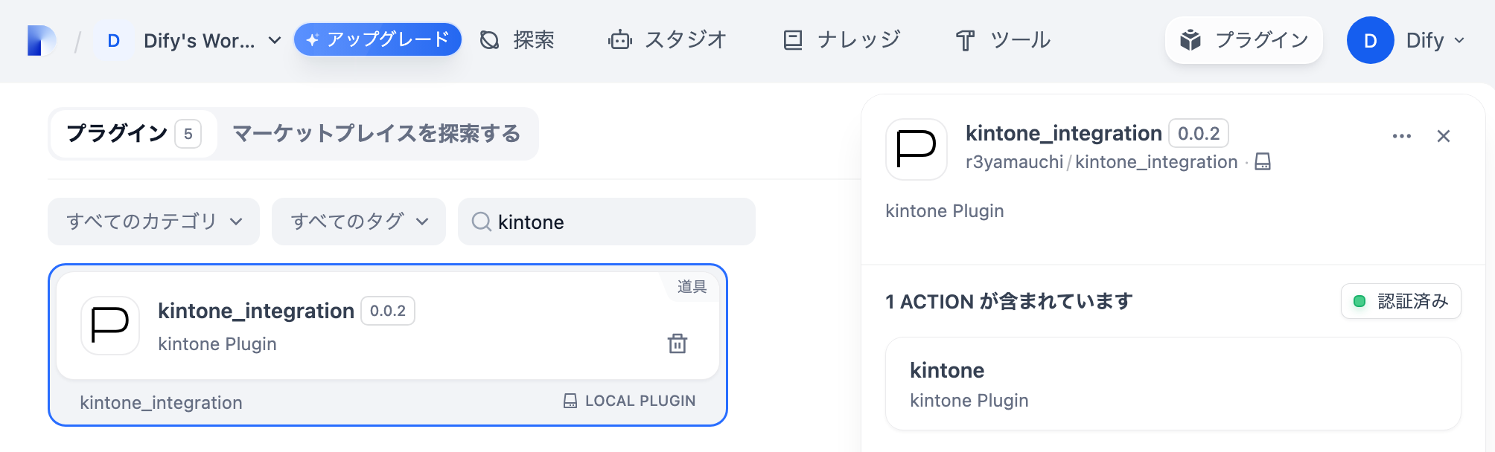Open the すべてのカテゴリ dropdown
The width and height of the screenshot is (1495, 452).
tap(153, 221)
